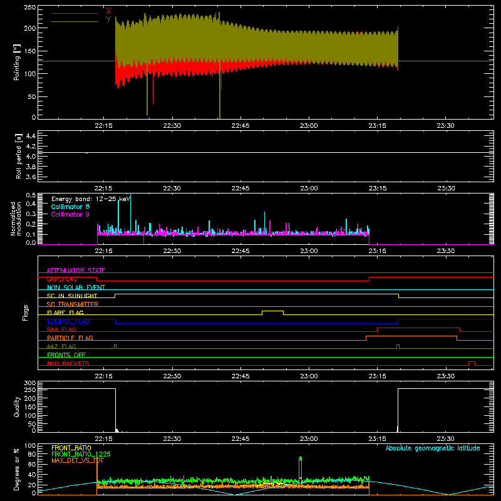
Task: Click the 'Roll period [s]' axis label
Action: [x=19, y=156]
